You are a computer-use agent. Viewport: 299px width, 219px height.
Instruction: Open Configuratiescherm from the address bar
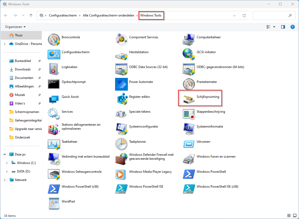click(62, 15)
